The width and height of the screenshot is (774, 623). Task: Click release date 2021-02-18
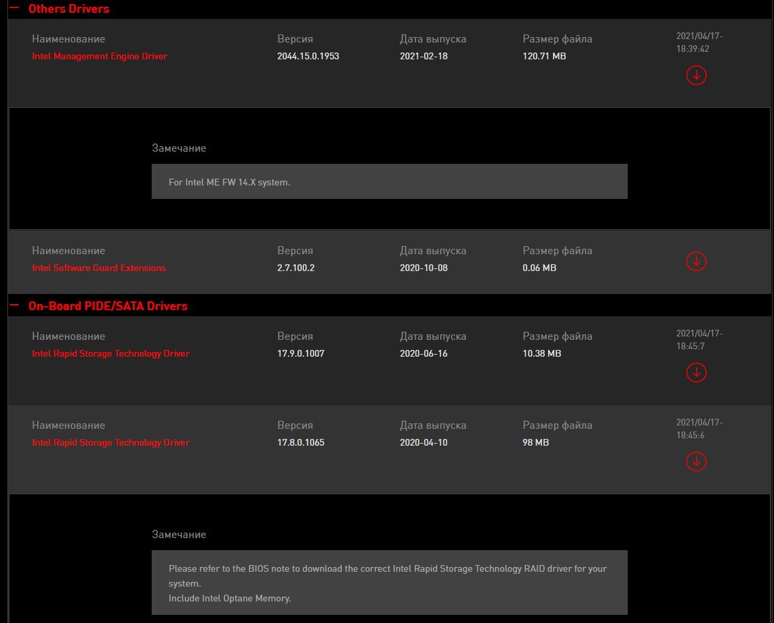click(x=423, y=56)
